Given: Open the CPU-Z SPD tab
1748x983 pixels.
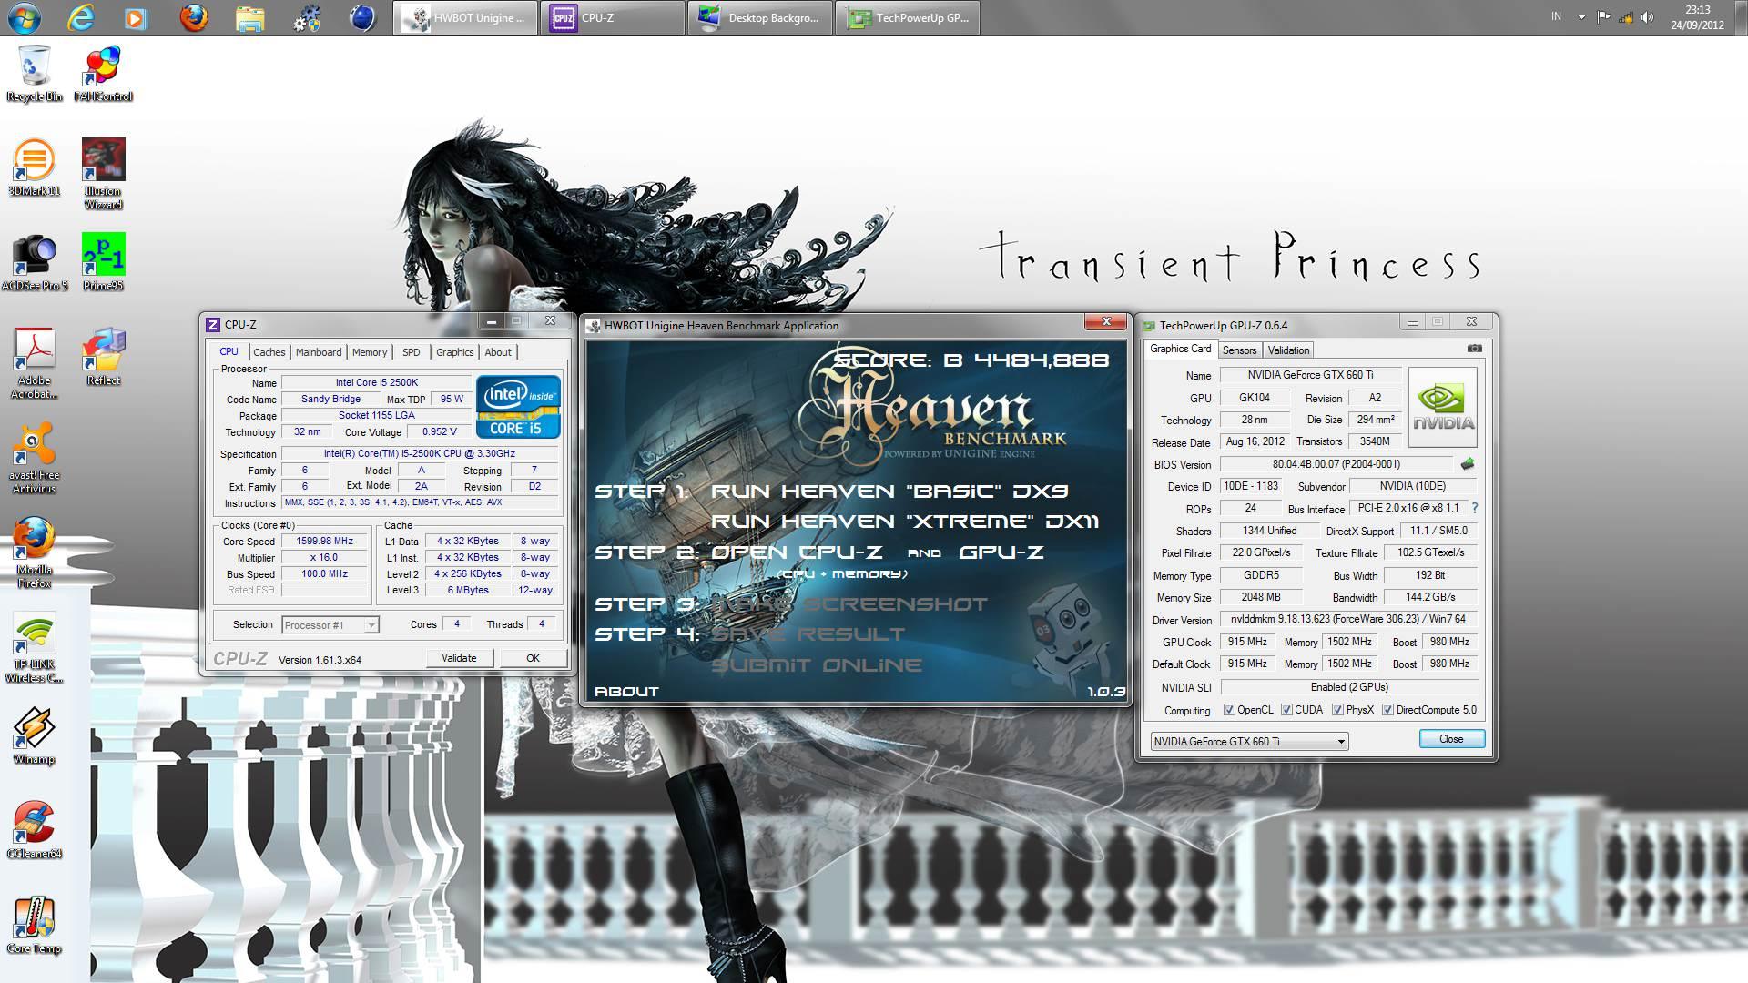Looking at the screenshot, I should click(x=412, y=352).
